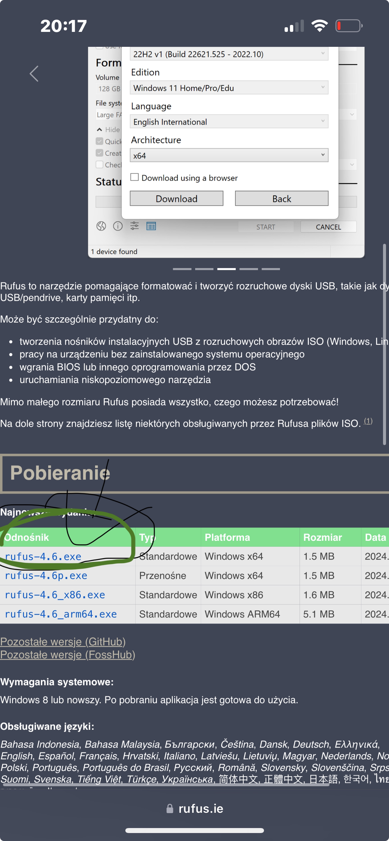Check Download using a browser option
Viewport: 389px width, 841px height.
pyautogui.click(x=134, y=177)
